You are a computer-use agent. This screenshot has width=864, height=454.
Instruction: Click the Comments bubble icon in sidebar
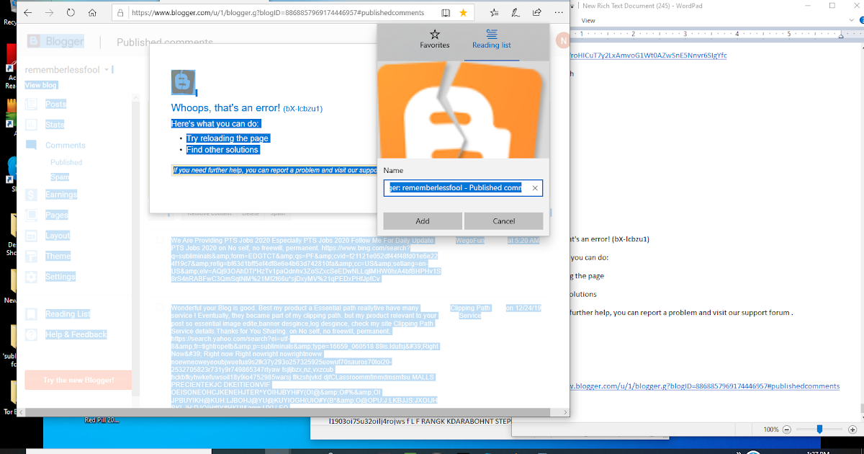point(31,145)
